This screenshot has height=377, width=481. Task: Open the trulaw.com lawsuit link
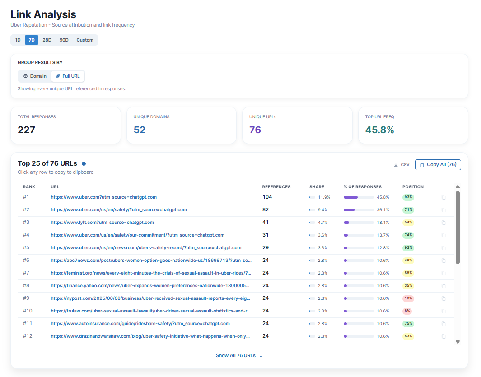(150, 311)
